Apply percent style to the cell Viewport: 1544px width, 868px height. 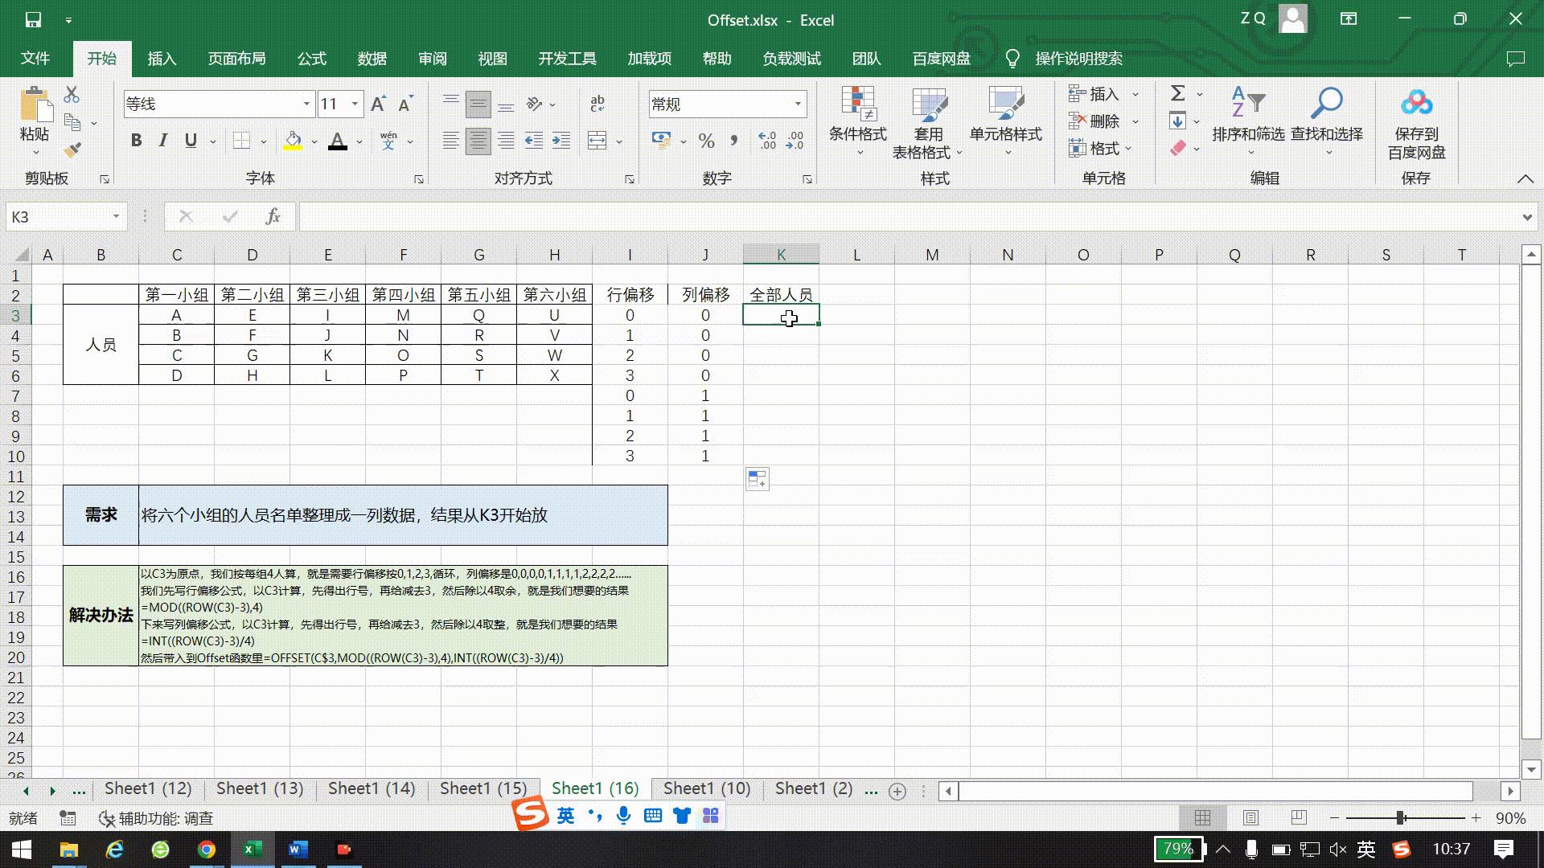[x=706, y=141]
